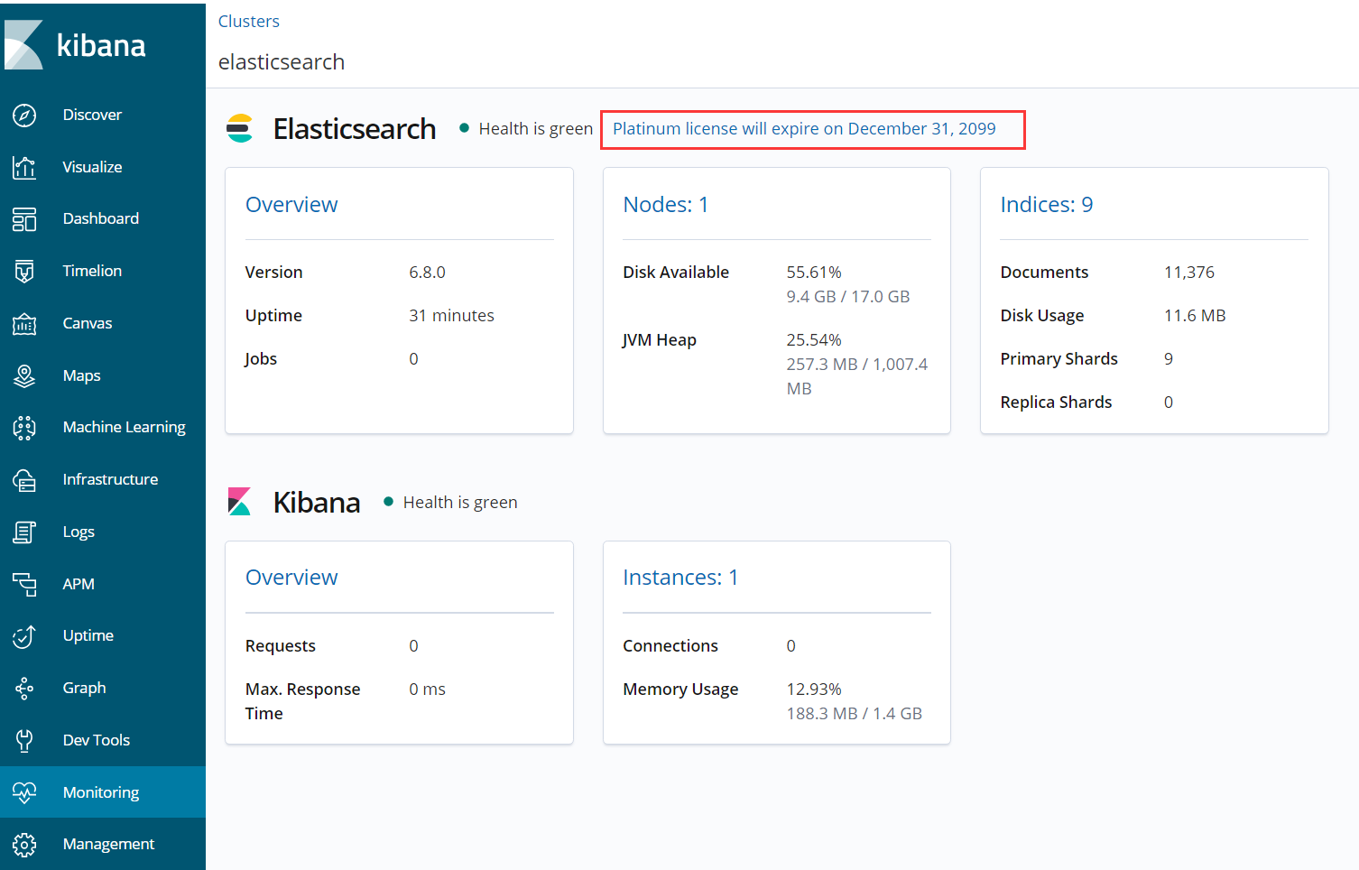This screenshot has height=870, width=1359.
Task: Click the Monitoring heartbeat icon
Action: pos(24,792)
